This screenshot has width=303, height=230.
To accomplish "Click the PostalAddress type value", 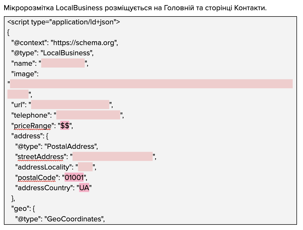I will click(x=71, y=146).
